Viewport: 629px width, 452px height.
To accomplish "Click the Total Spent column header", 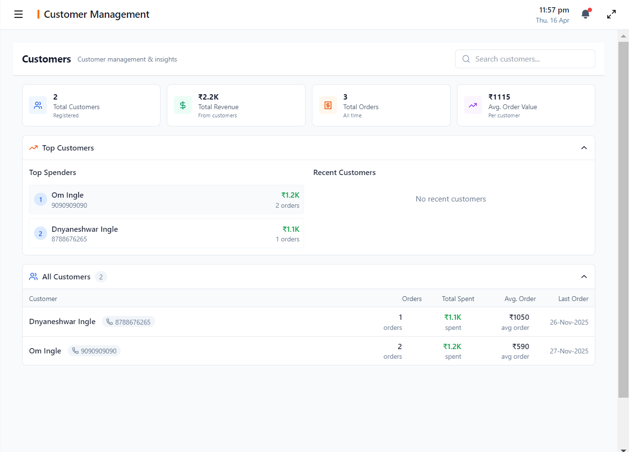I will [x=458, y=299].
